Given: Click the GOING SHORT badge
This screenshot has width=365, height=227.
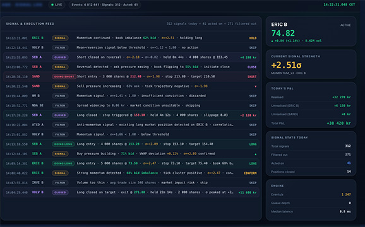Looking at the screenshot, I should (64, 76).
